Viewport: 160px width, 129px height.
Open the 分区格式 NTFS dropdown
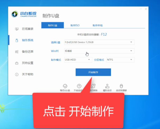120,60
